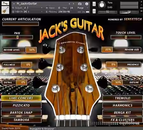Screen dimensions: 143x130
Task: Select the LIVE! CONCERT articulation
Action: pyautogui.click(x=21, y=98)
